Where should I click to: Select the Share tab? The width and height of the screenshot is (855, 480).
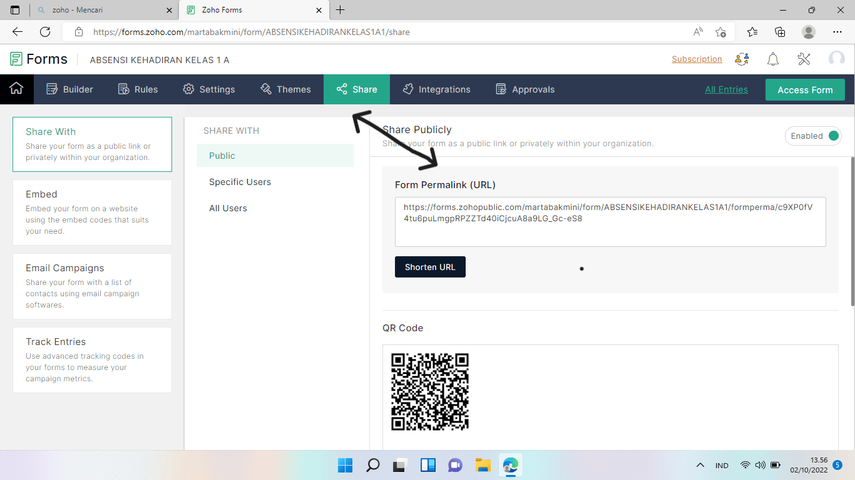click(357, 89)
